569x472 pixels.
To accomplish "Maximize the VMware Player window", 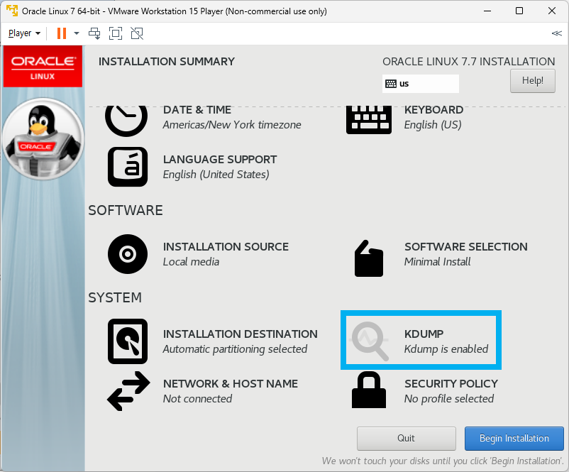I will point(519,11).
